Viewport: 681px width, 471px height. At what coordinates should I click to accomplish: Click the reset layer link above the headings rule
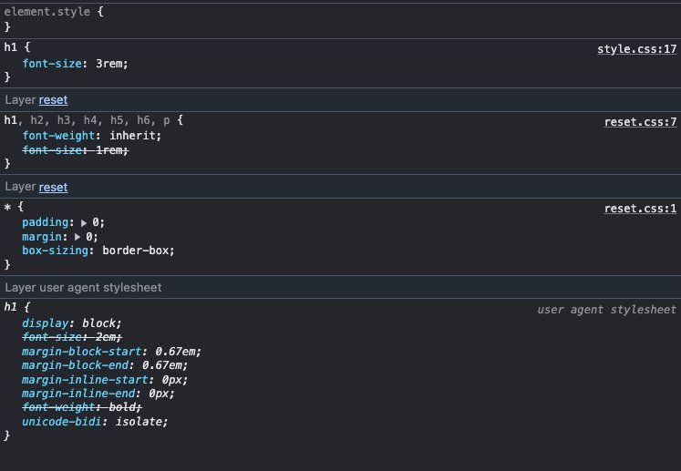[x=53, y=100]
